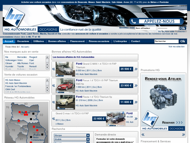Select the Peugeot brand link
This screenshot has height=143, width=190.
point(33,57)
